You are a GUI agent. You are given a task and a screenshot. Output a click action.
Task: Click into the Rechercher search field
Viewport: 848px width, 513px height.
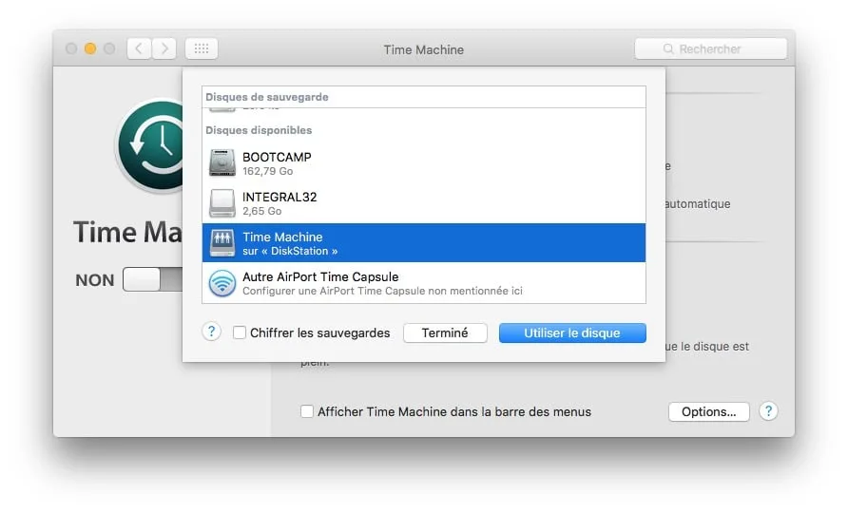pyautogui.click(x=711, y=48)
